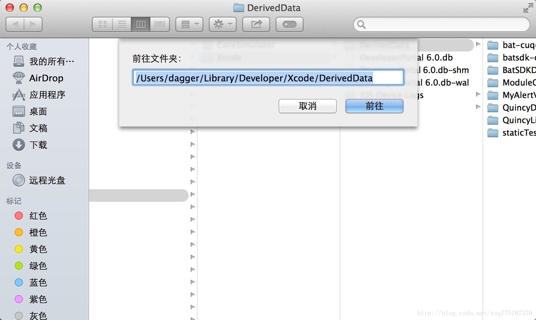This screenshot has width=536, height=320.
Task: Open the batsdk- folder
Action: click(x=511, y=58)
